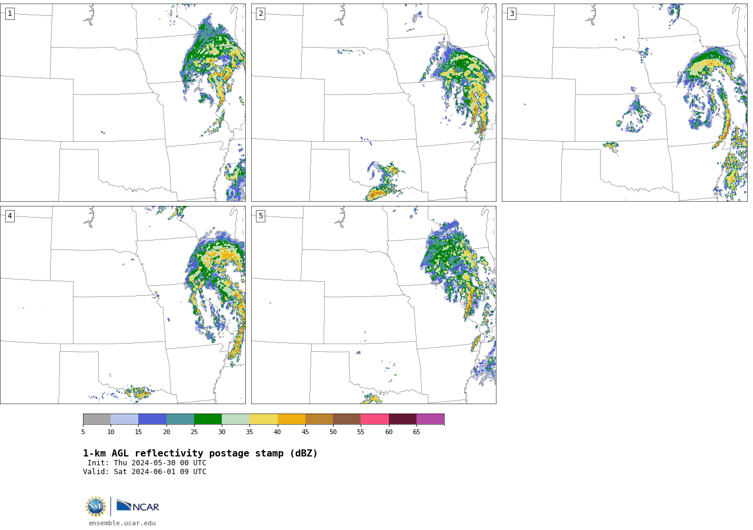753x530 pixels.
Task: Select ensemble member label 5
Action: click(x=261, y=216)
